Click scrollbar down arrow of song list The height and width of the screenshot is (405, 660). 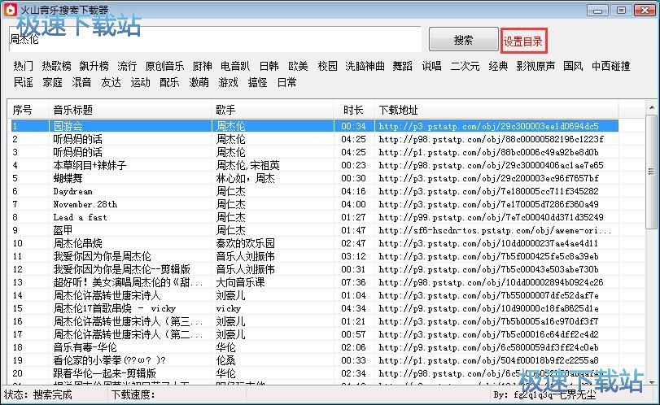[651, 381]
